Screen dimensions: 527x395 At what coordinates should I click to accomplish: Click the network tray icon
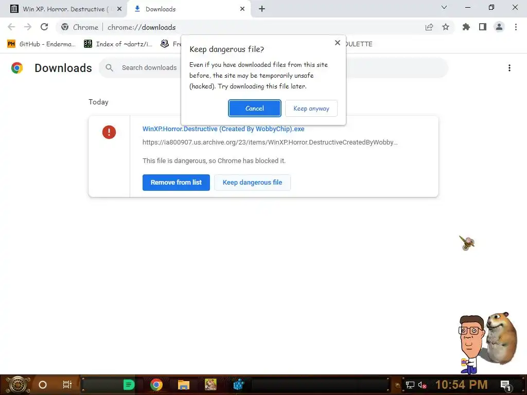tap(410, 385)
